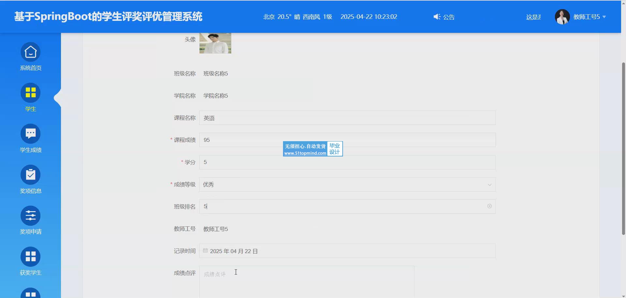Click the 奖项申请 menu label

[x=31, y=232]
